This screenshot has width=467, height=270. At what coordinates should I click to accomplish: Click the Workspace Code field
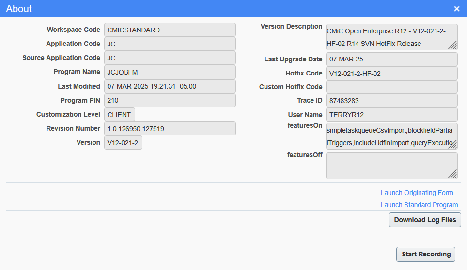170,30
